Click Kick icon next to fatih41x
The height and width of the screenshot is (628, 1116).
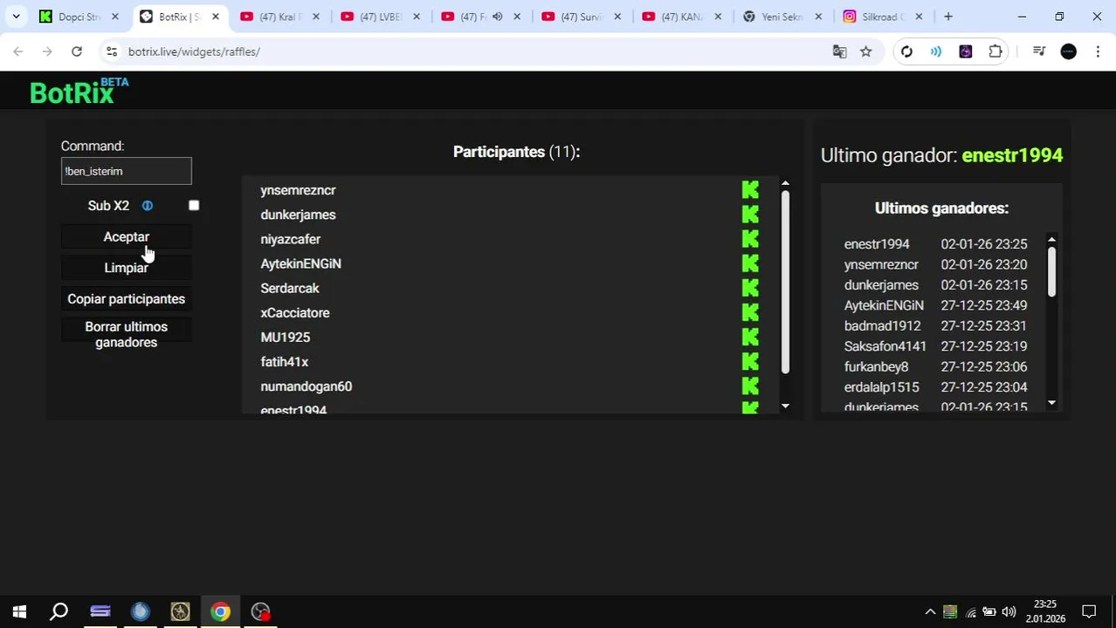(x=750, y=361)
